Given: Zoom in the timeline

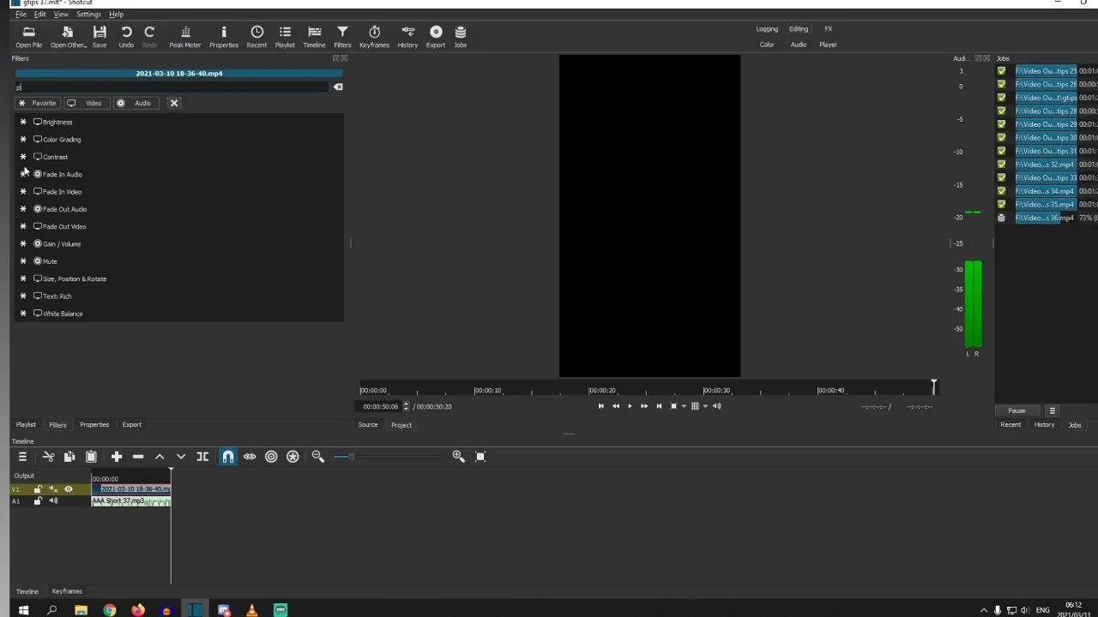Looking at the screenshot, I should pos(458,457).
